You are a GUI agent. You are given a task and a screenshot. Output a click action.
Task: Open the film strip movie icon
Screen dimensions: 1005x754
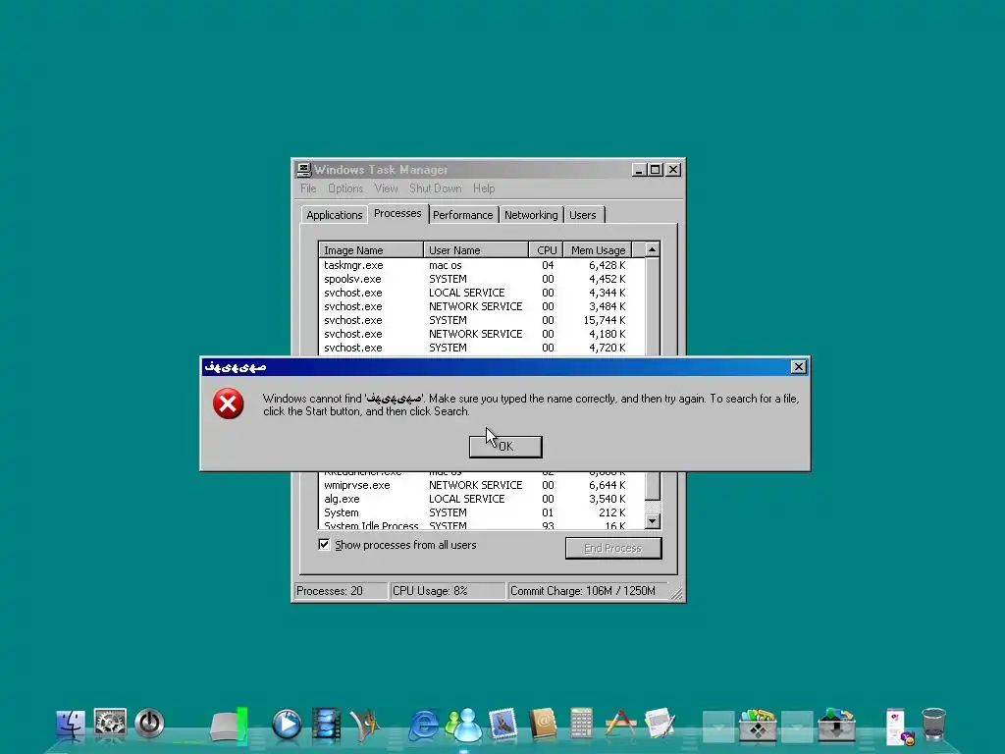326,724
